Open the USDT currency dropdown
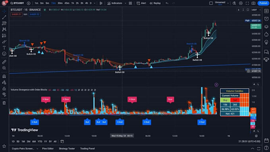The image size is (270, 152). point(256,10)
